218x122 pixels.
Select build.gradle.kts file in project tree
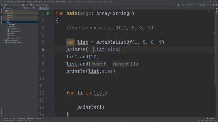13,29
